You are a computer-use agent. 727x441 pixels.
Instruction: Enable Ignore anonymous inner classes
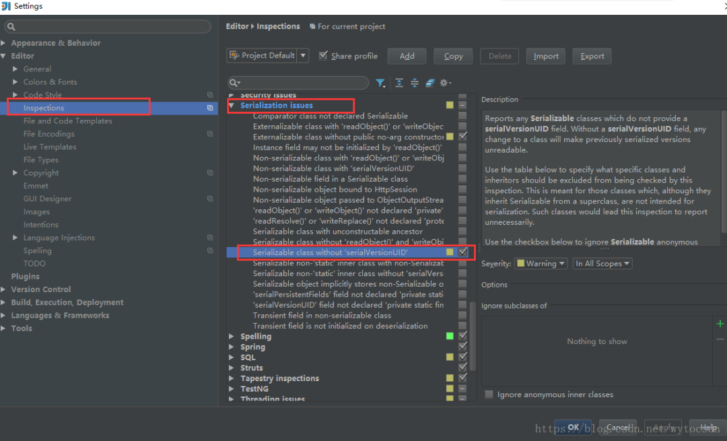pyautogui.click(x=489, y=395)
